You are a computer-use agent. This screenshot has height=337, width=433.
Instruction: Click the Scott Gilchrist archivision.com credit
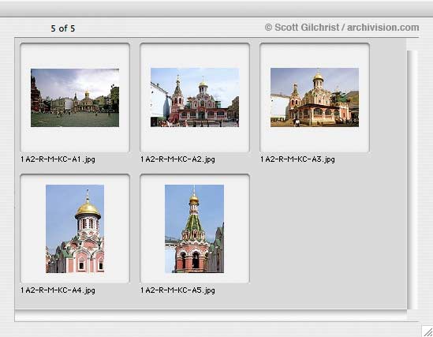coord(342,28)
